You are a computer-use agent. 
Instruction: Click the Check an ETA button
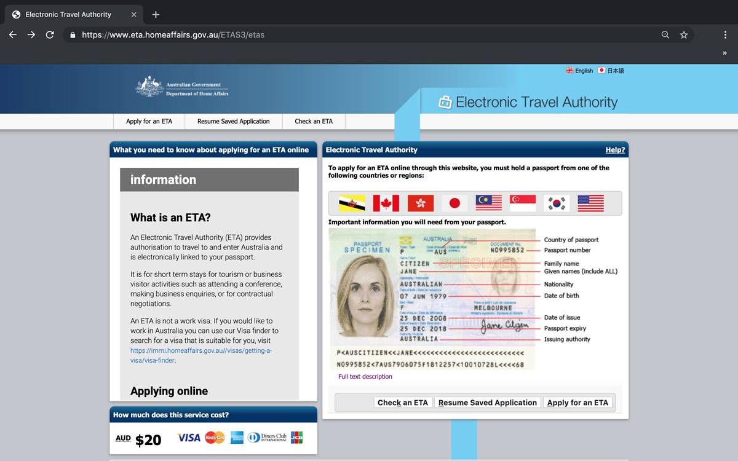pyautogui.click(x=403, y=403)
